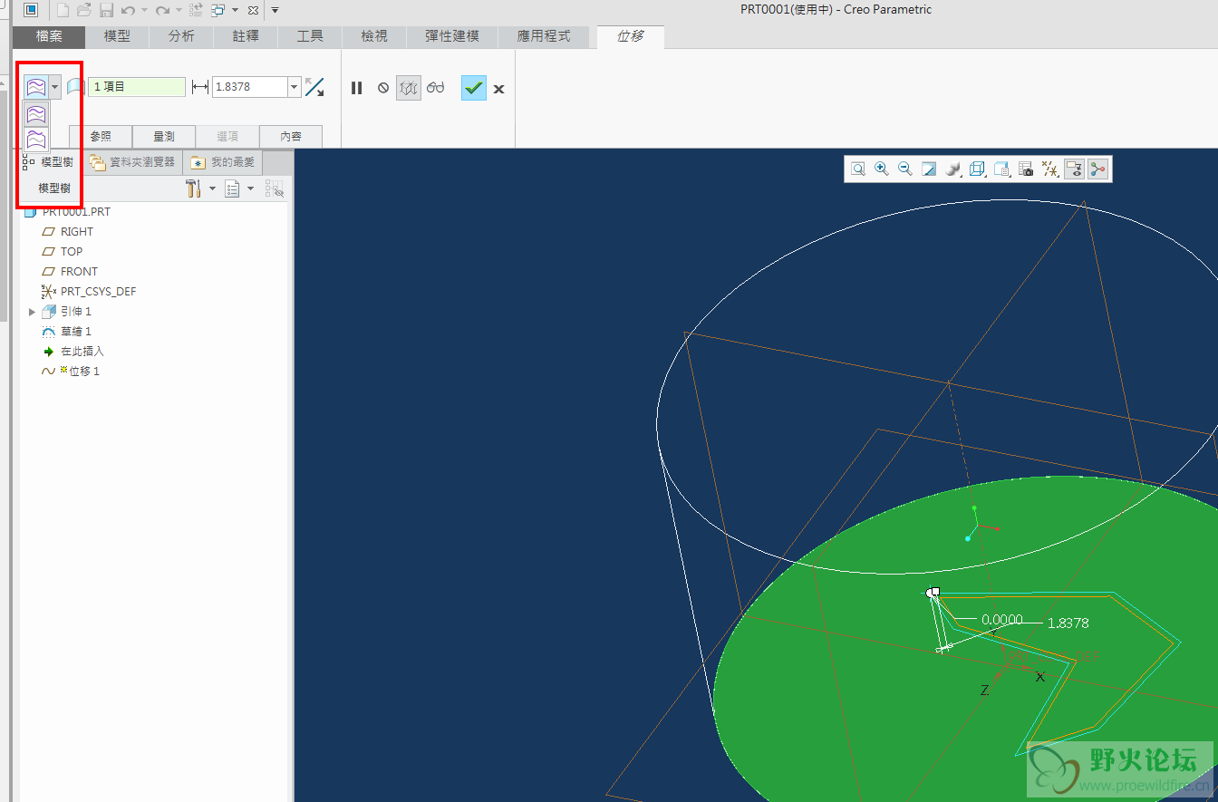Screen dimensions: 1218x802
Task: Pause the offset tool
Action: [x=356, y=88]
